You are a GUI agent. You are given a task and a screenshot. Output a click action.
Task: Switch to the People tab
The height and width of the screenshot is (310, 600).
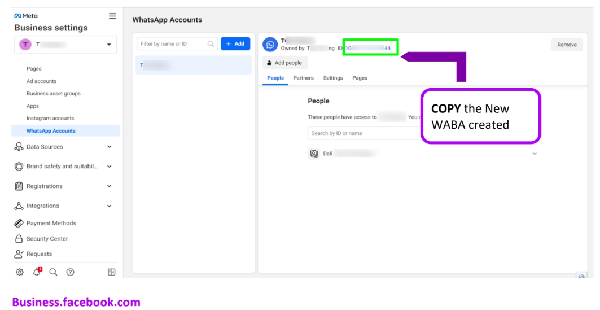(275, 78)
